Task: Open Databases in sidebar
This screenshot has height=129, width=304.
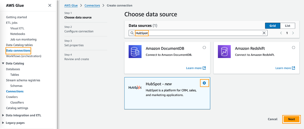Action: [x=13, y=69]
